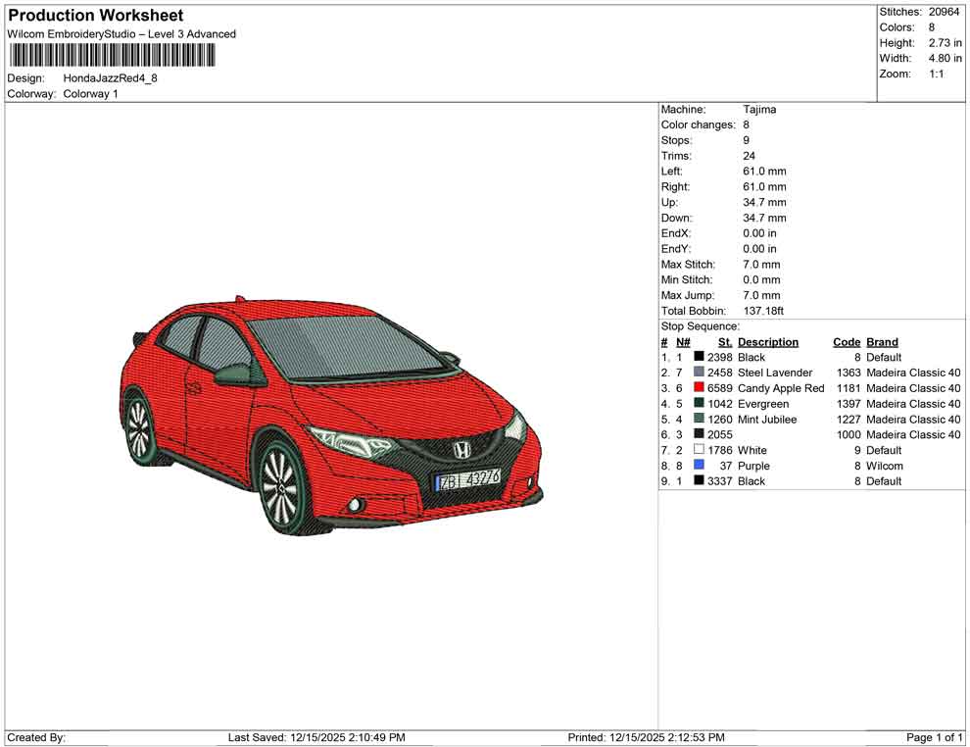
Task: Click the White thread swatch for stop 7
Action: click(699, 450)
